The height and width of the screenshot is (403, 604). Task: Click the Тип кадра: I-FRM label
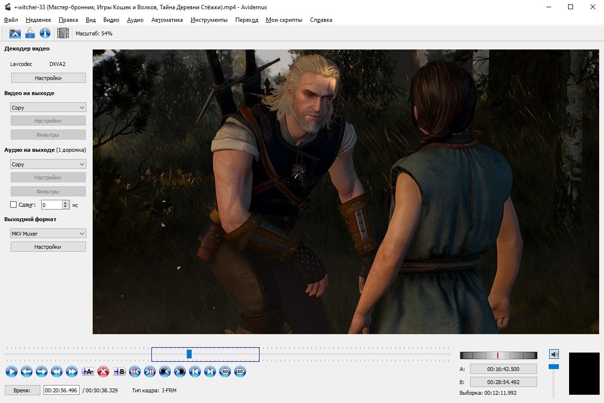tap(154, 390)
